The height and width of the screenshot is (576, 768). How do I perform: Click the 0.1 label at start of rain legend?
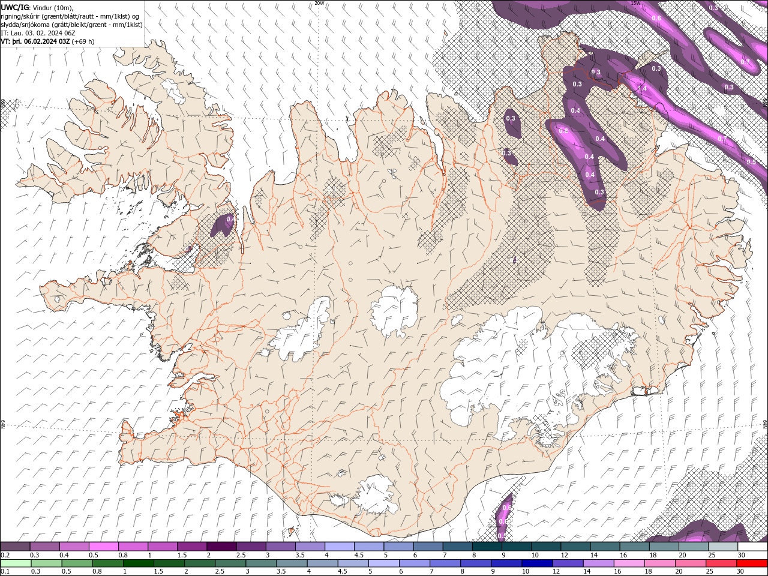point(5,571)
